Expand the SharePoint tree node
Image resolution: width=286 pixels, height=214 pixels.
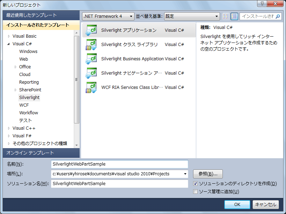15,90
